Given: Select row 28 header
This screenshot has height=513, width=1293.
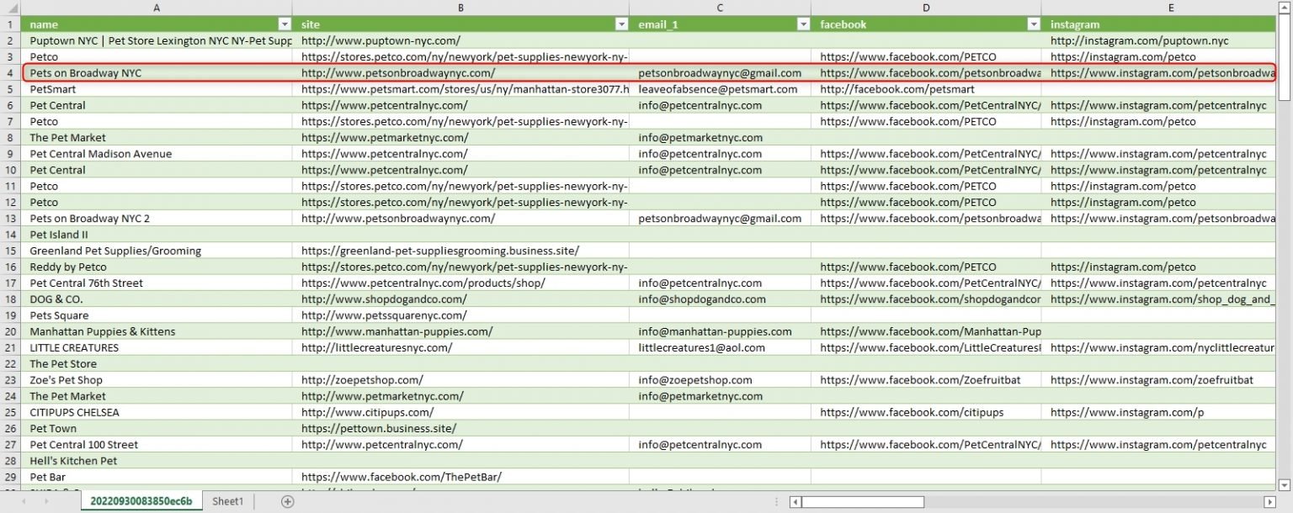Looking at the screenshot, I should click(10, 461).
